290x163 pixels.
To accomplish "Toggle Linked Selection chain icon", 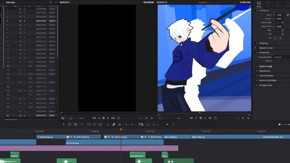I will point(114,124).
